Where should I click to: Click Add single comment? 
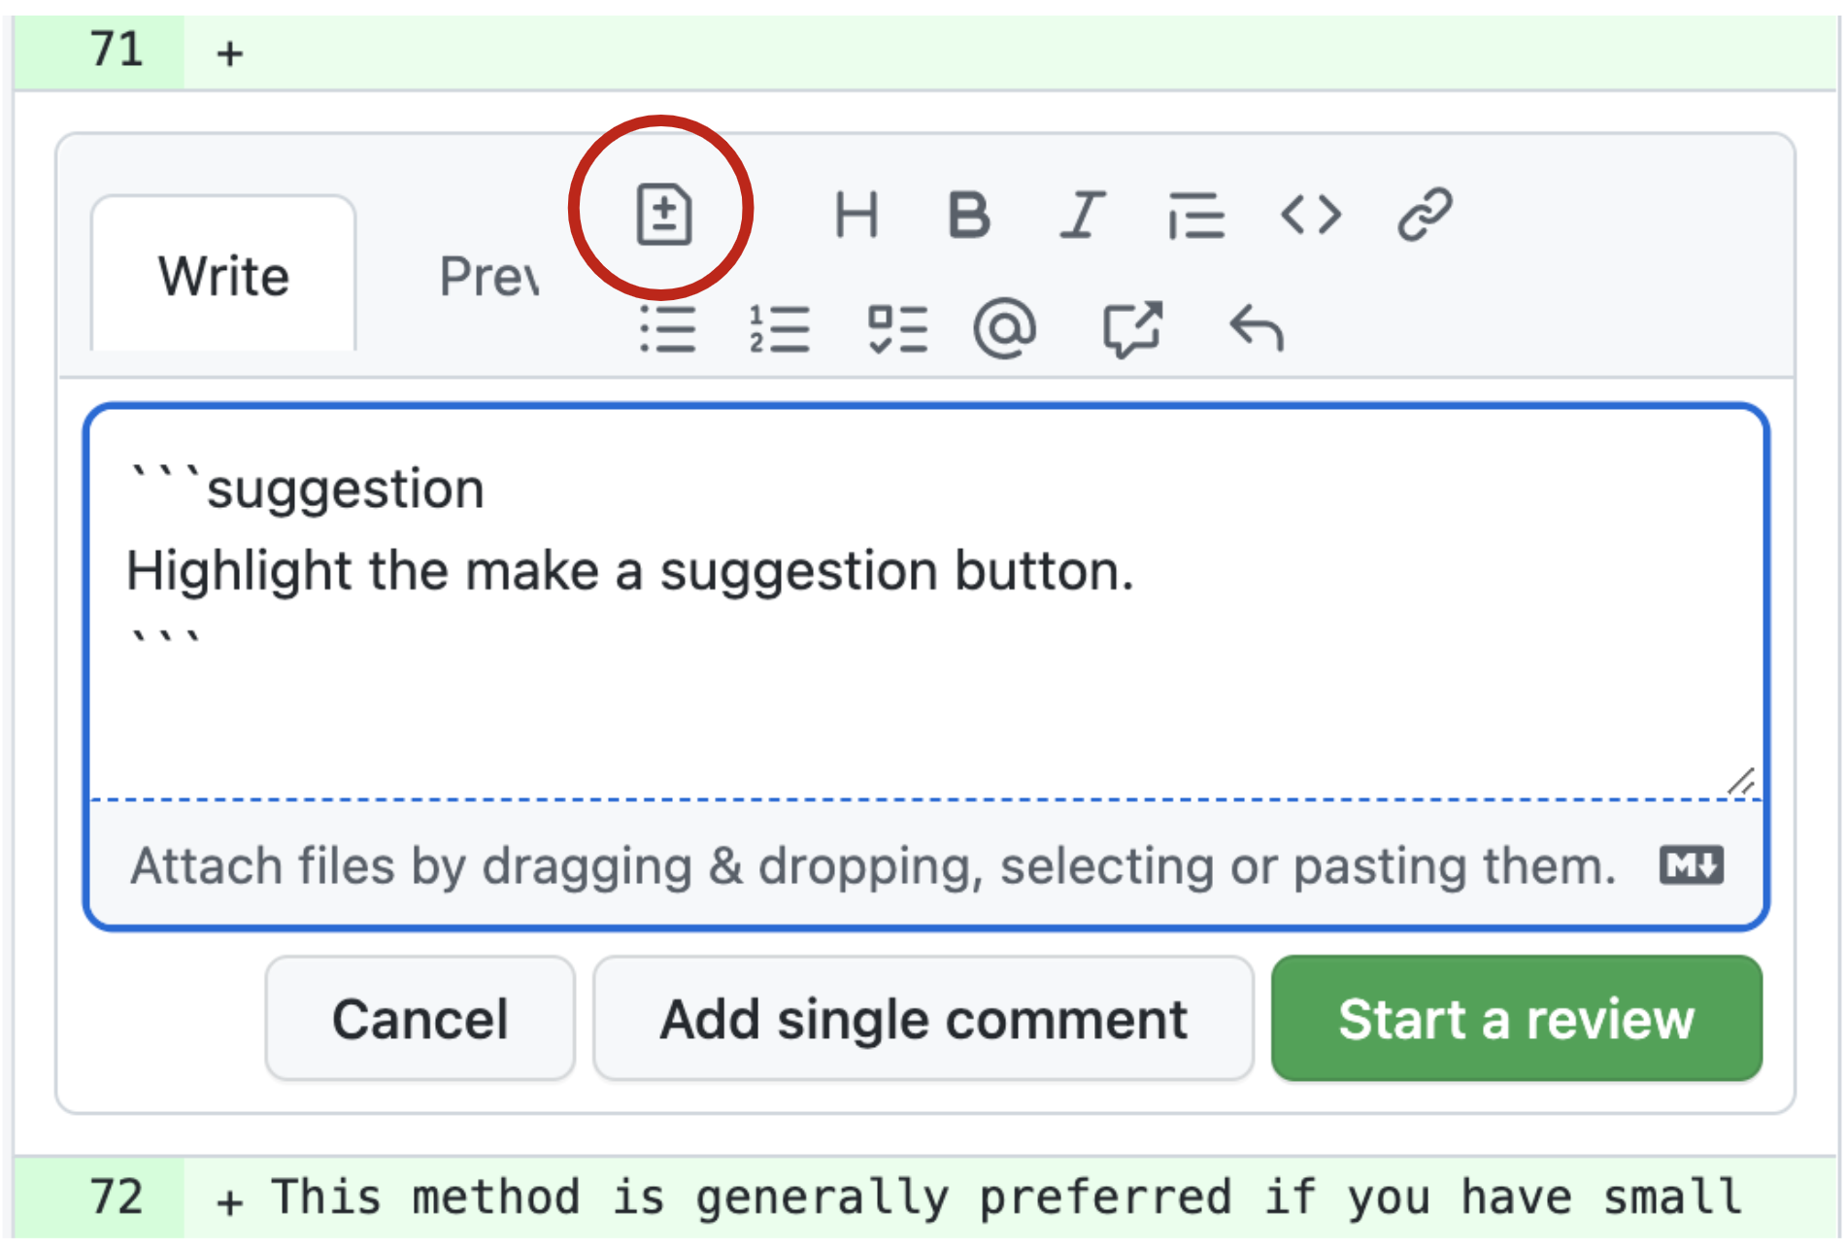coord(923,1019)
